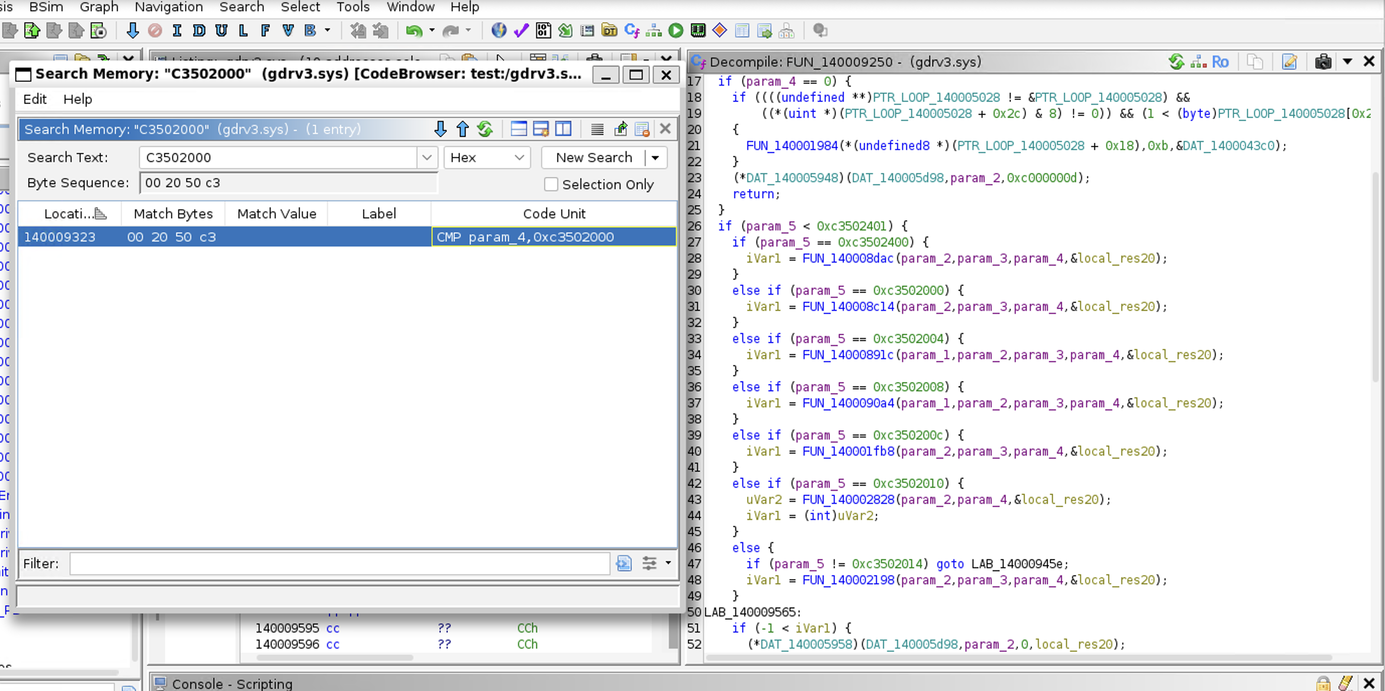The height and width of the screenshot is (691, 1385).
Task: Click the Decompiler re-decompile refresh icon
Action: 1176,62
